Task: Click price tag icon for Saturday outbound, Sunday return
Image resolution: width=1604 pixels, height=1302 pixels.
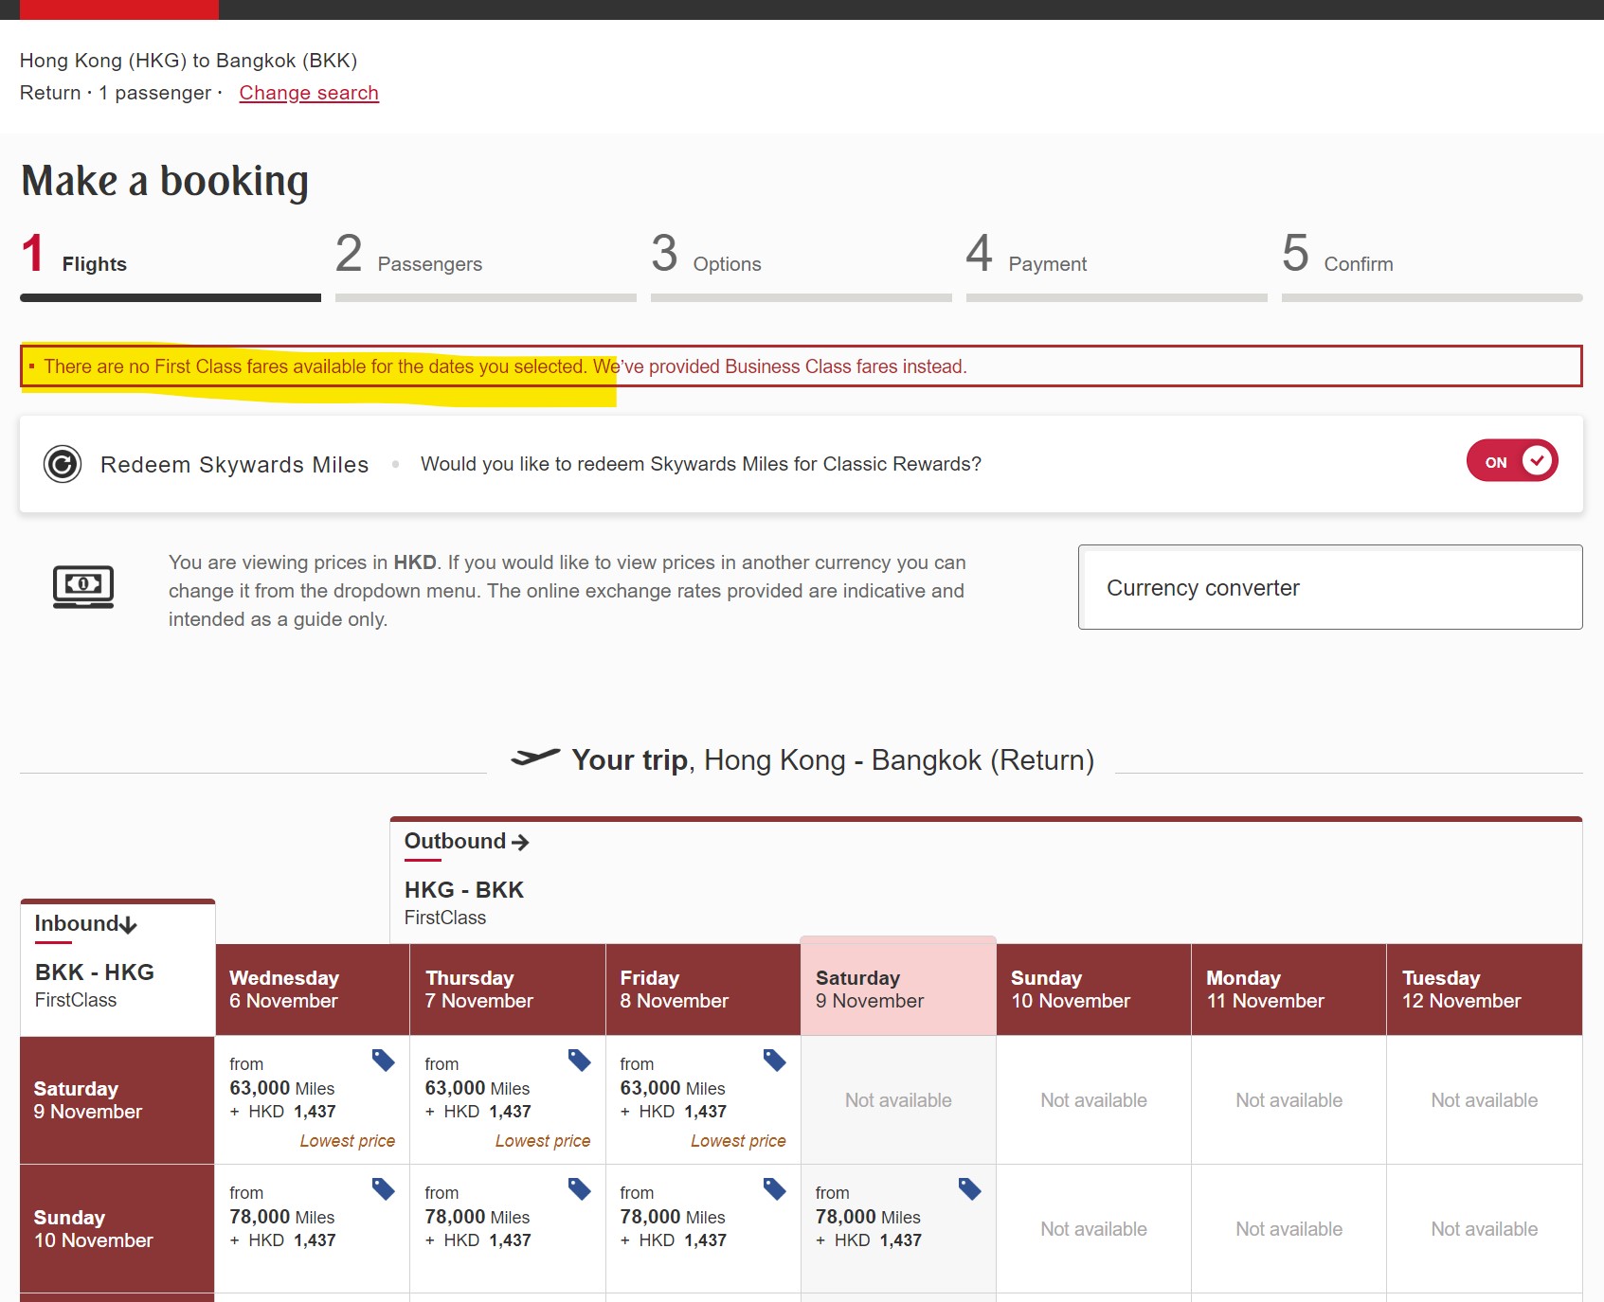Action: click(969, 1189)
